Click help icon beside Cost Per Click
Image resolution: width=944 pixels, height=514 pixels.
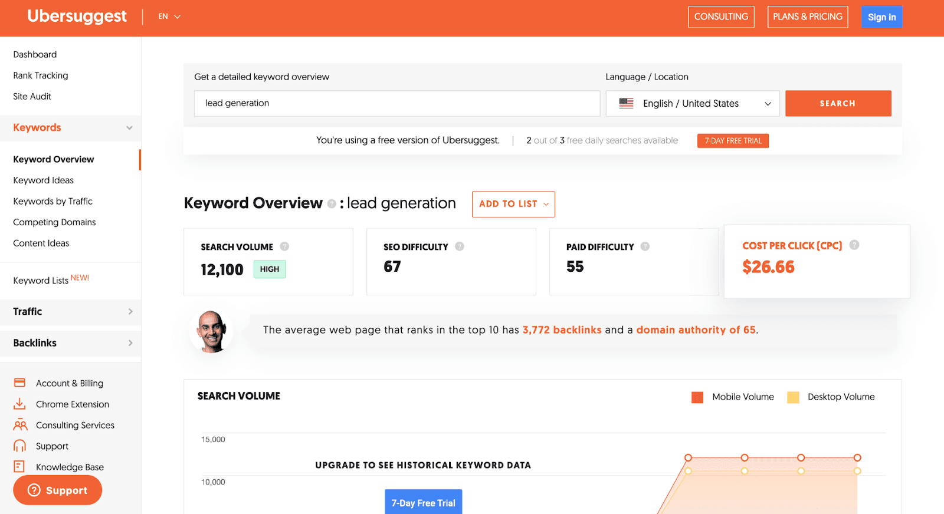(x=854, y=245)
